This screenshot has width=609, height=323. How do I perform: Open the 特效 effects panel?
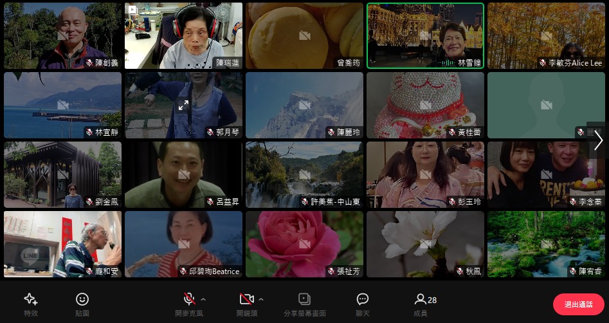pyautogui.click(x=30, y=303)
